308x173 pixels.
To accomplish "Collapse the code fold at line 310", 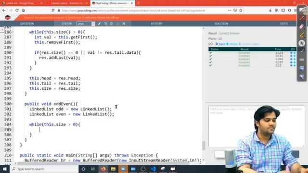I will (13, 155).
